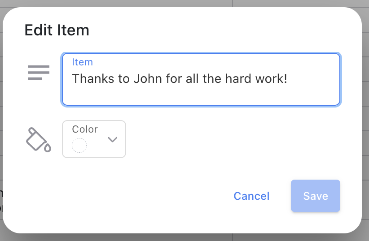Screen dimensions: 369x241
Task: Click the dimmed background above the dialog
Action: [184, 3]
